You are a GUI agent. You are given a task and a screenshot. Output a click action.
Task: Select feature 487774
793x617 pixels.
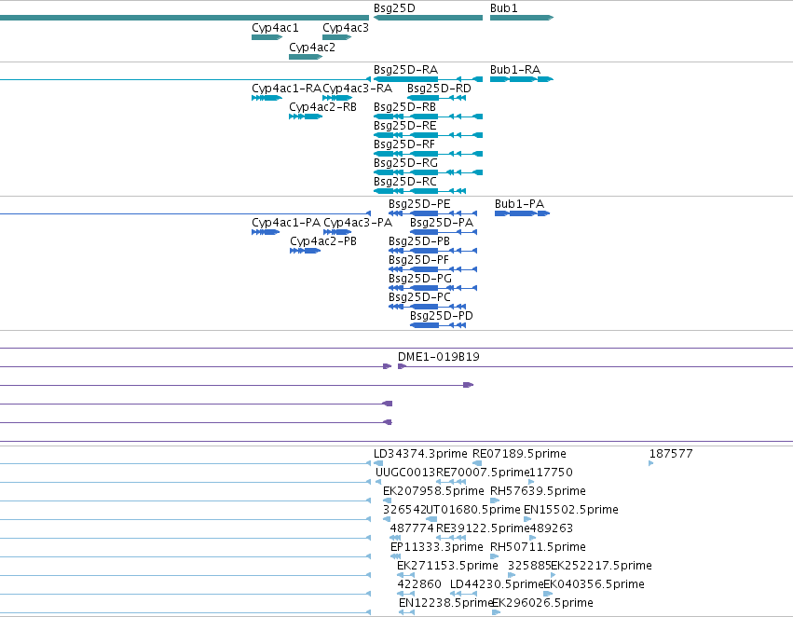coord(395,538)
